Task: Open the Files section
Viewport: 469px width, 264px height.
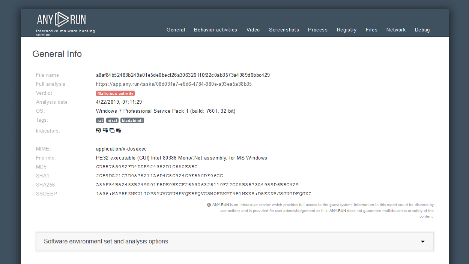Action: [371, 30]
